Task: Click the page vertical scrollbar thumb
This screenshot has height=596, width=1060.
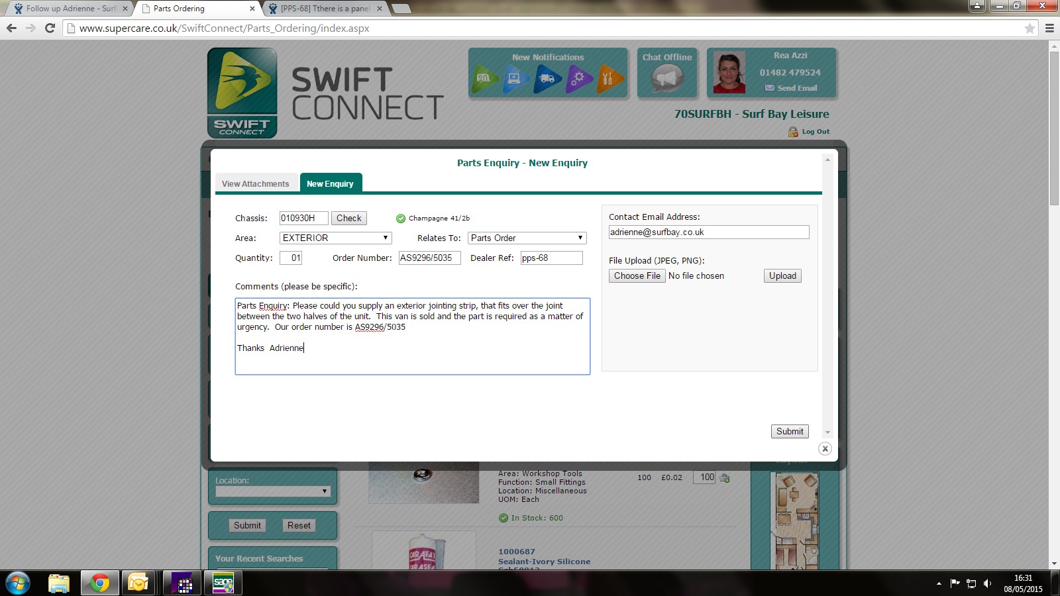Action: coord(1055,128)
